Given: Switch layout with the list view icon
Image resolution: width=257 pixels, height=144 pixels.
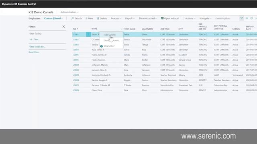Looking at the screenshot, I should [x=247, y=18].
